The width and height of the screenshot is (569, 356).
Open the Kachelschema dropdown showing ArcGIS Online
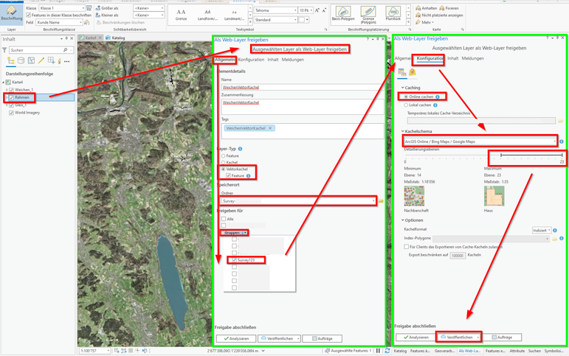click(x=480, y=142)
